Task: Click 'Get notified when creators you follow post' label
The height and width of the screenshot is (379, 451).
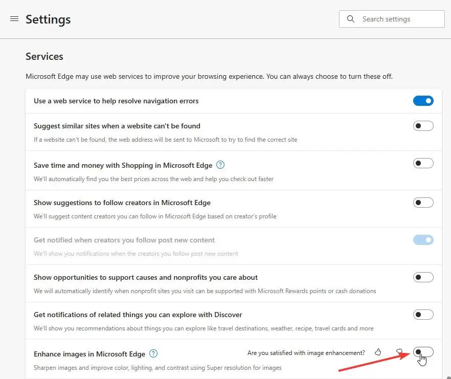Action: click(124, 240)
